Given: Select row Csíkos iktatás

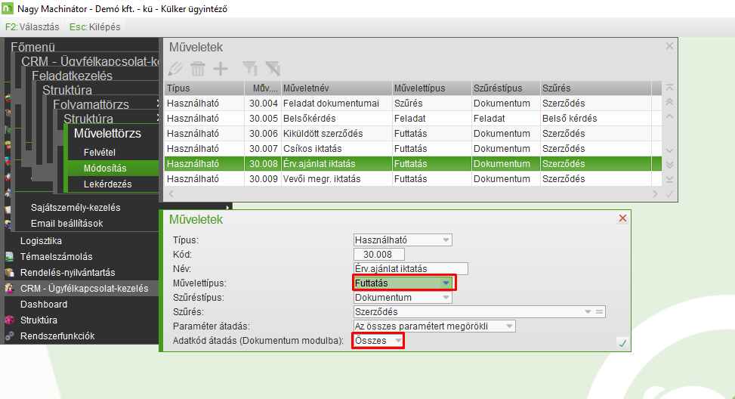Looking at the screenshot, I should (x=413, y=148).
